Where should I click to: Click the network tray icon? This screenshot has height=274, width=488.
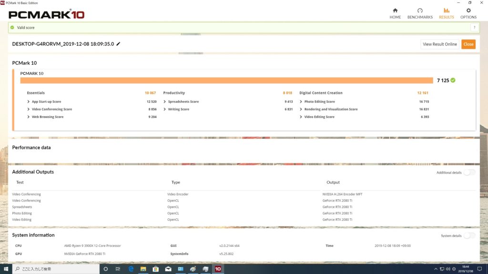(x=442, y=269)
